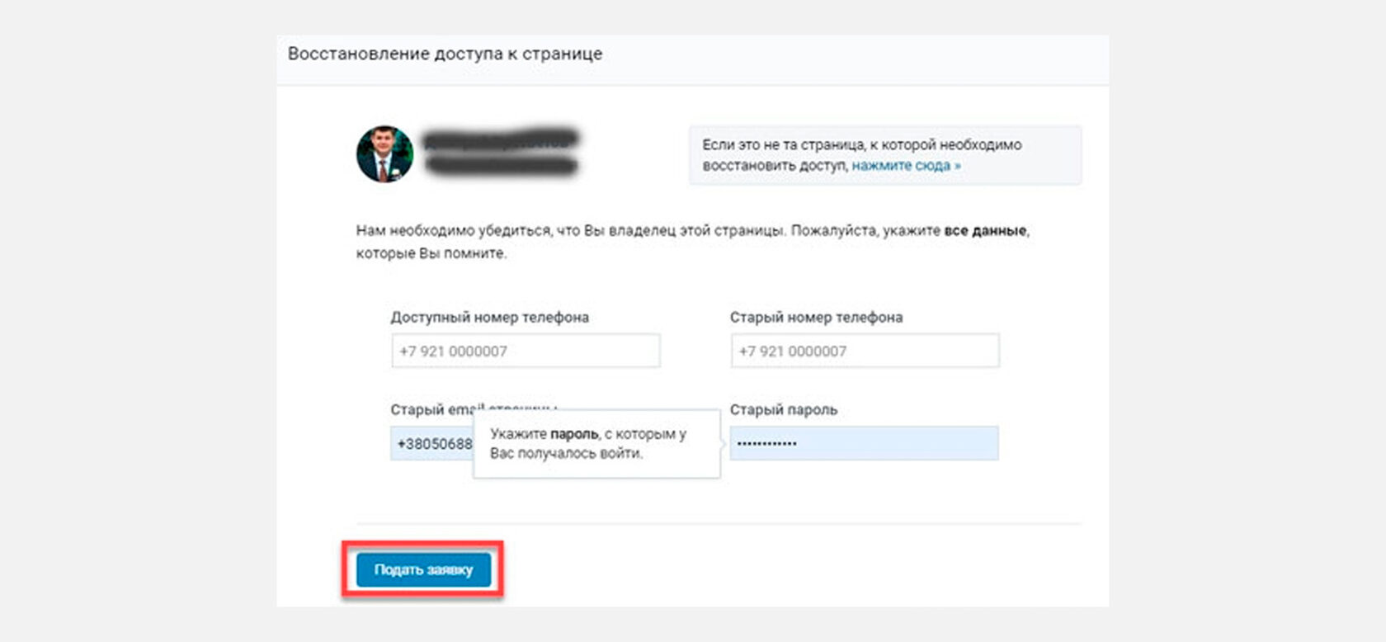The height and width of the screenshot is (642, 1386).
Task: Focus the "Старый пароль" password field
Action: coord(864,443)
